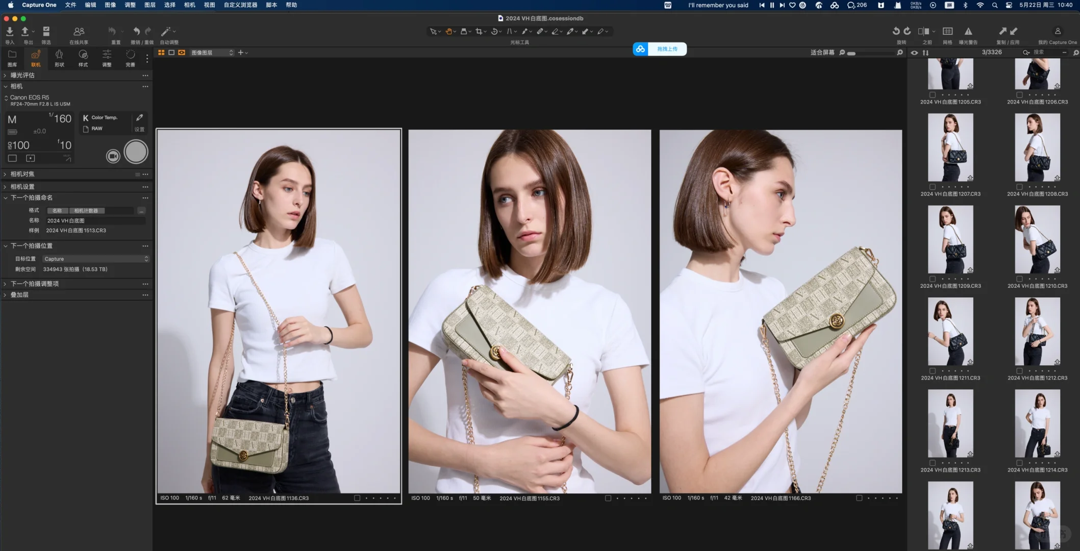Screen dimensions: 1080x551
Task: Click the undo arrow in 撤销/重做
Action: click(x=136, y=32)
